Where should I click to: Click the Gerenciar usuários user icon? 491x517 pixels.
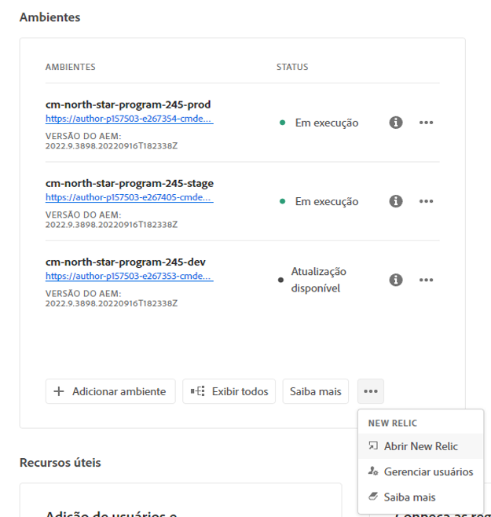[373, 471]
